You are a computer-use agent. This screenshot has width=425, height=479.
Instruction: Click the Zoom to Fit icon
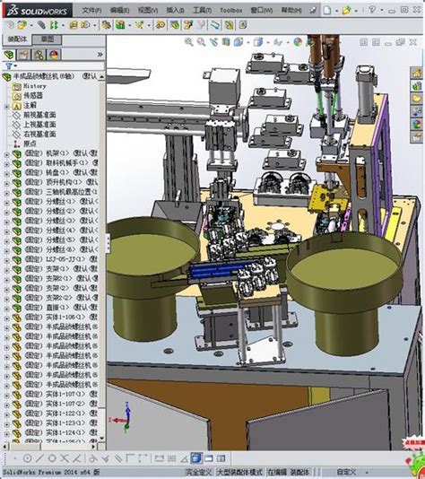click(189, 42)
